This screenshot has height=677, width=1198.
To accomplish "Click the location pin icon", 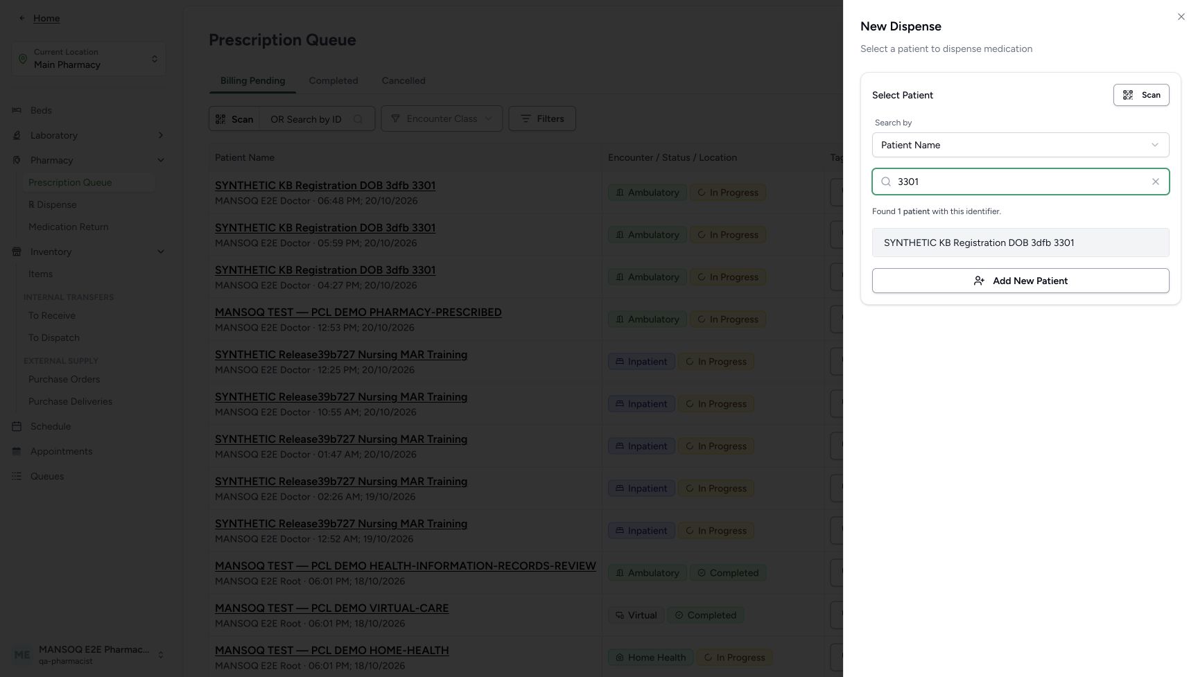I will (x=23, y=59).
